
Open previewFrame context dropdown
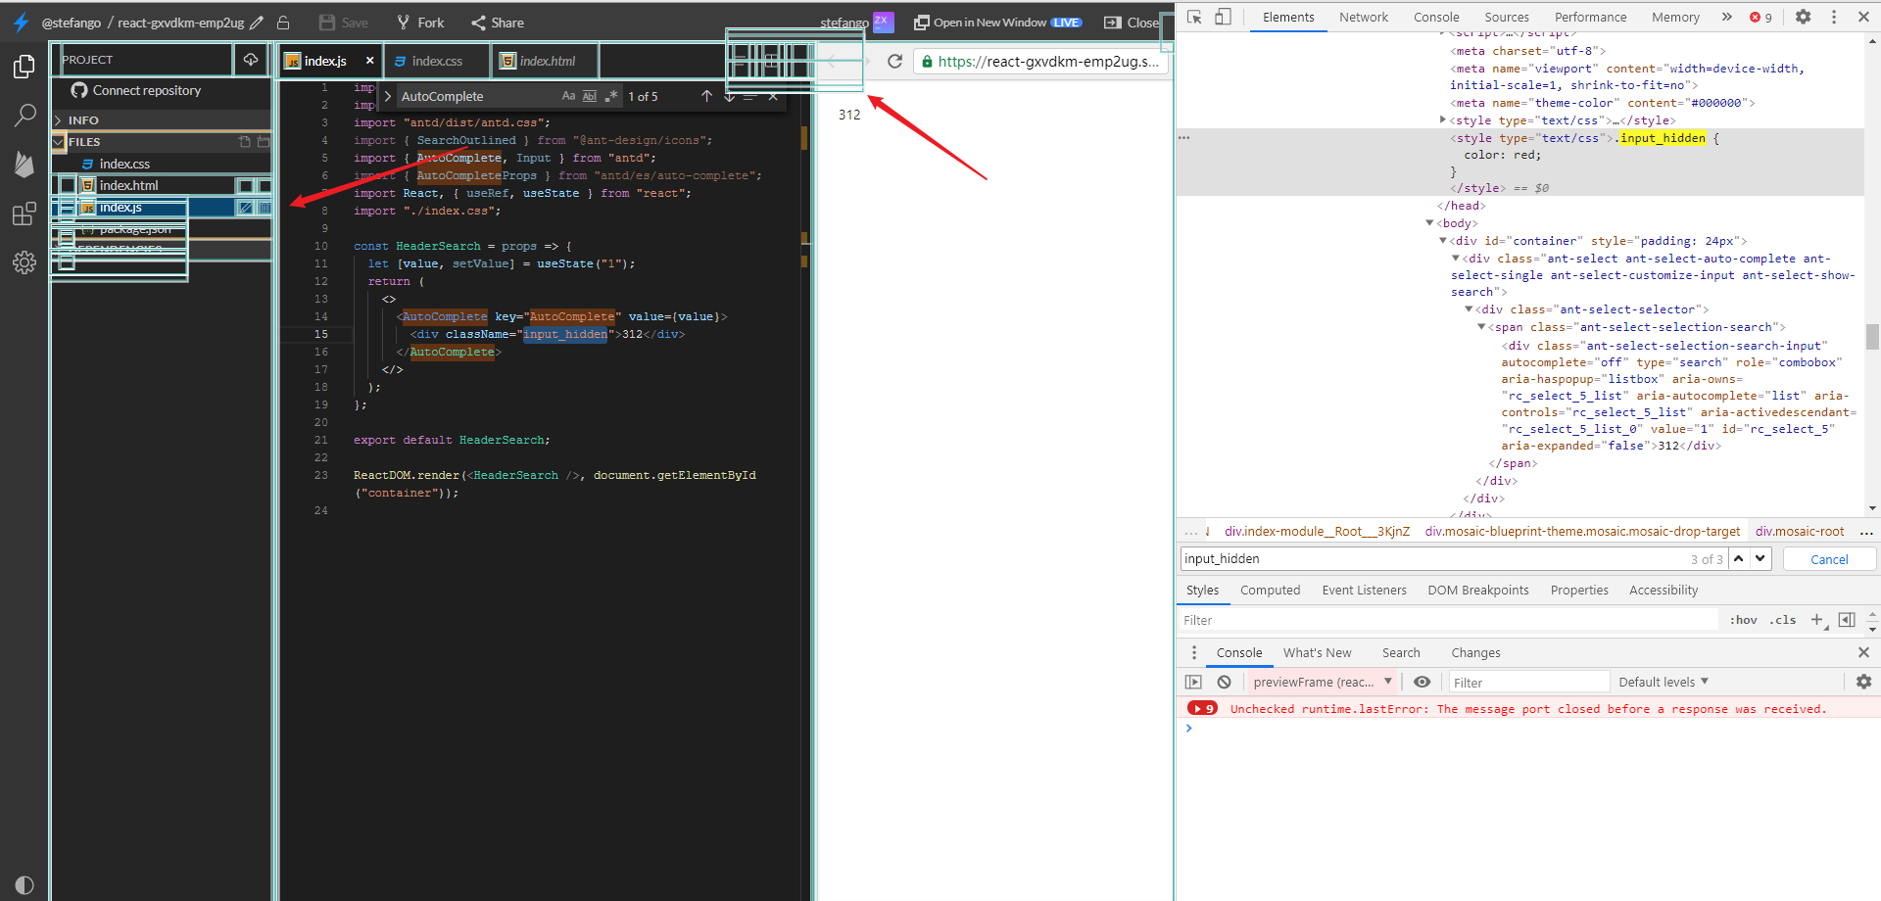point(1322,683)
